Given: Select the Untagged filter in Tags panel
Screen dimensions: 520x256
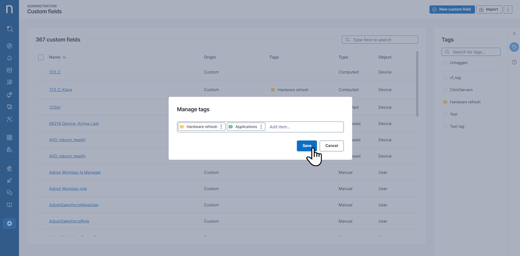Looking at the screenshot, I should pos(458,63).
